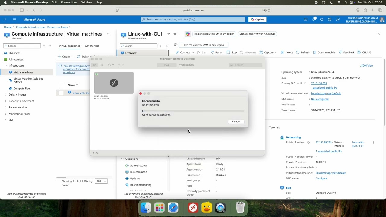Open the Azure apps grid launcher
Image resolution: width=386 pixels, height=217 pixels.
pyautogui.click(x=5, y=20)
